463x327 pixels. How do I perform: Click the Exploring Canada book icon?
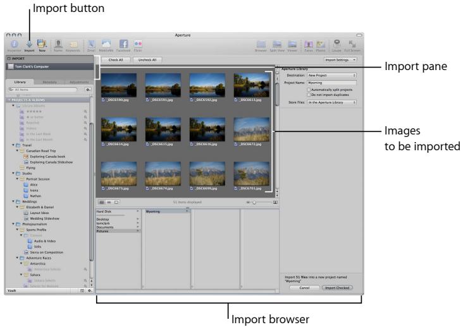pyautogui.click(x=26, y=157)
